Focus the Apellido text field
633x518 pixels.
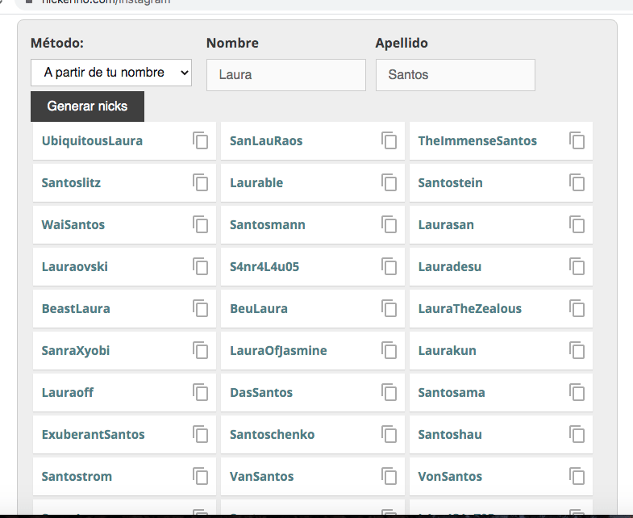(x=455, y=75)
